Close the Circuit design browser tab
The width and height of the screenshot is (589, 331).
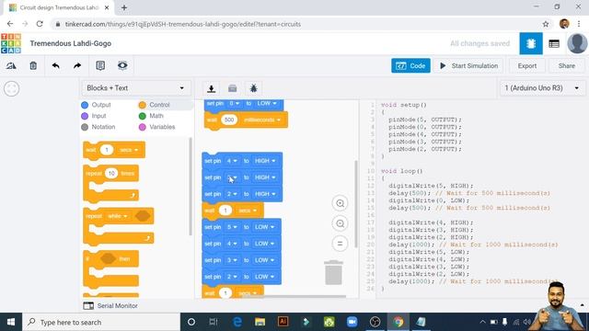pos(107,7)
